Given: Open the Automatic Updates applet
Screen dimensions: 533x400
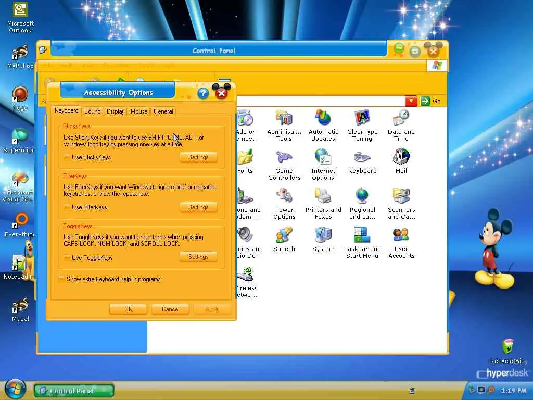Looking at the screenshot, I should (323, 125).
